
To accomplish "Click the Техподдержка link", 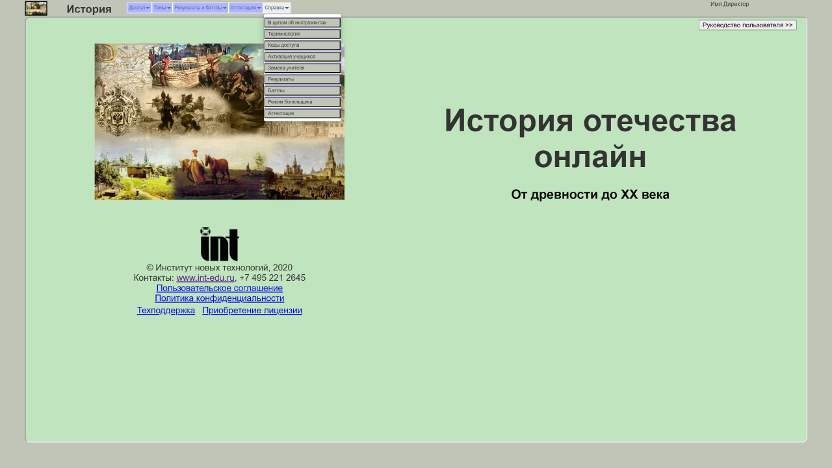I will tap(166, 311).
